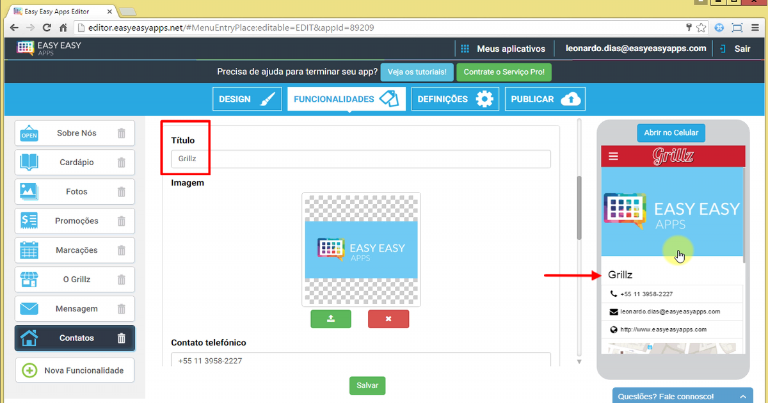Open hamburger menu in phone preview
Screen dimensions: 768x403
(x=613, y=156)
